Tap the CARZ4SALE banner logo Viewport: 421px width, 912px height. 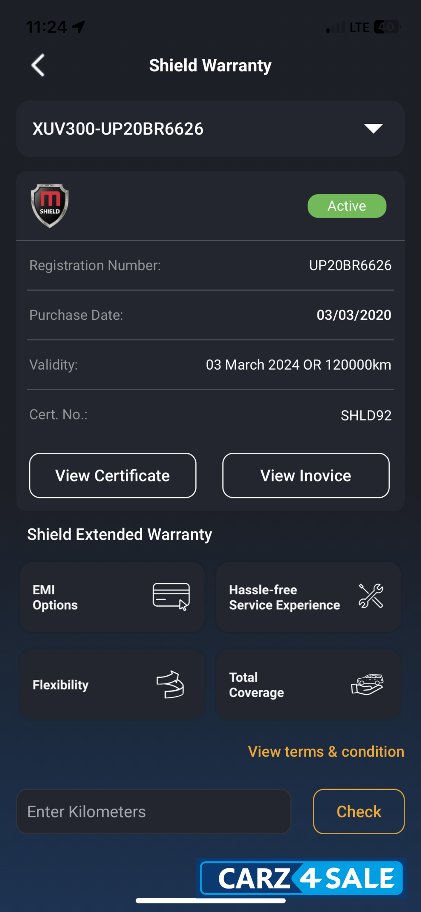point(302,878)
